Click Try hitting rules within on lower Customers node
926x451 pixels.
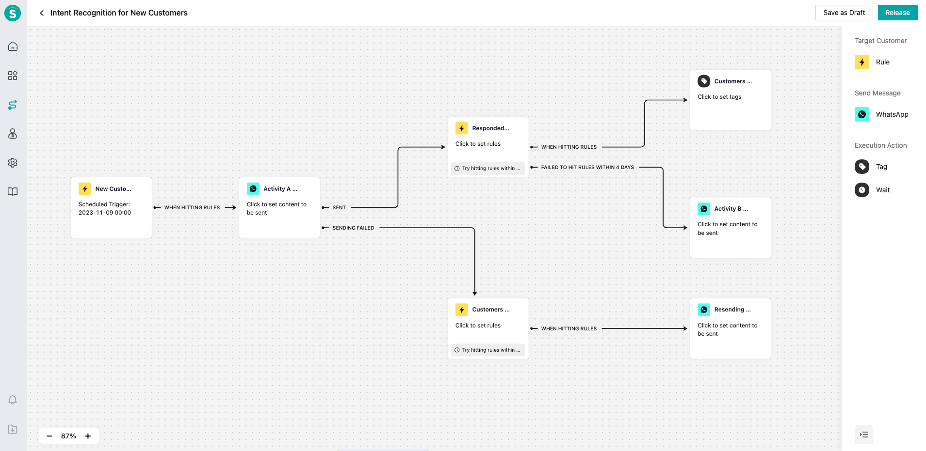488,350
